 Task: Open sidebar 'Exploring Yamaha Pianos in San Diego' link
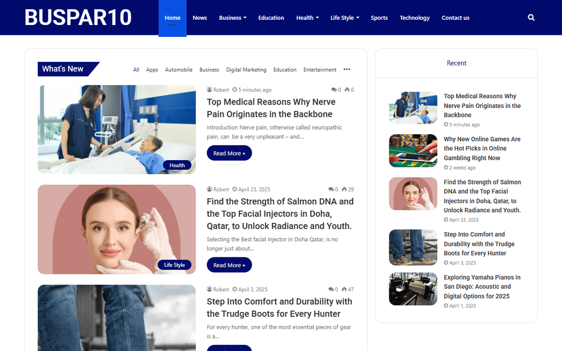point(482,287)
